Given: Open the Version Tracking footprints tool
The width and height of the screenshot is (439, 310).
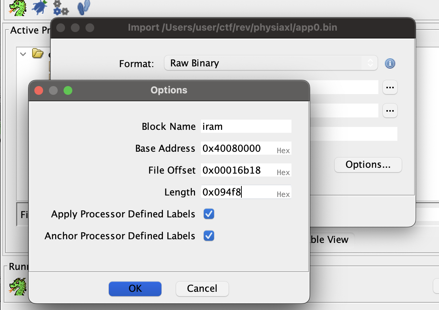Looking at the screenshot, I should coord(84,7).
